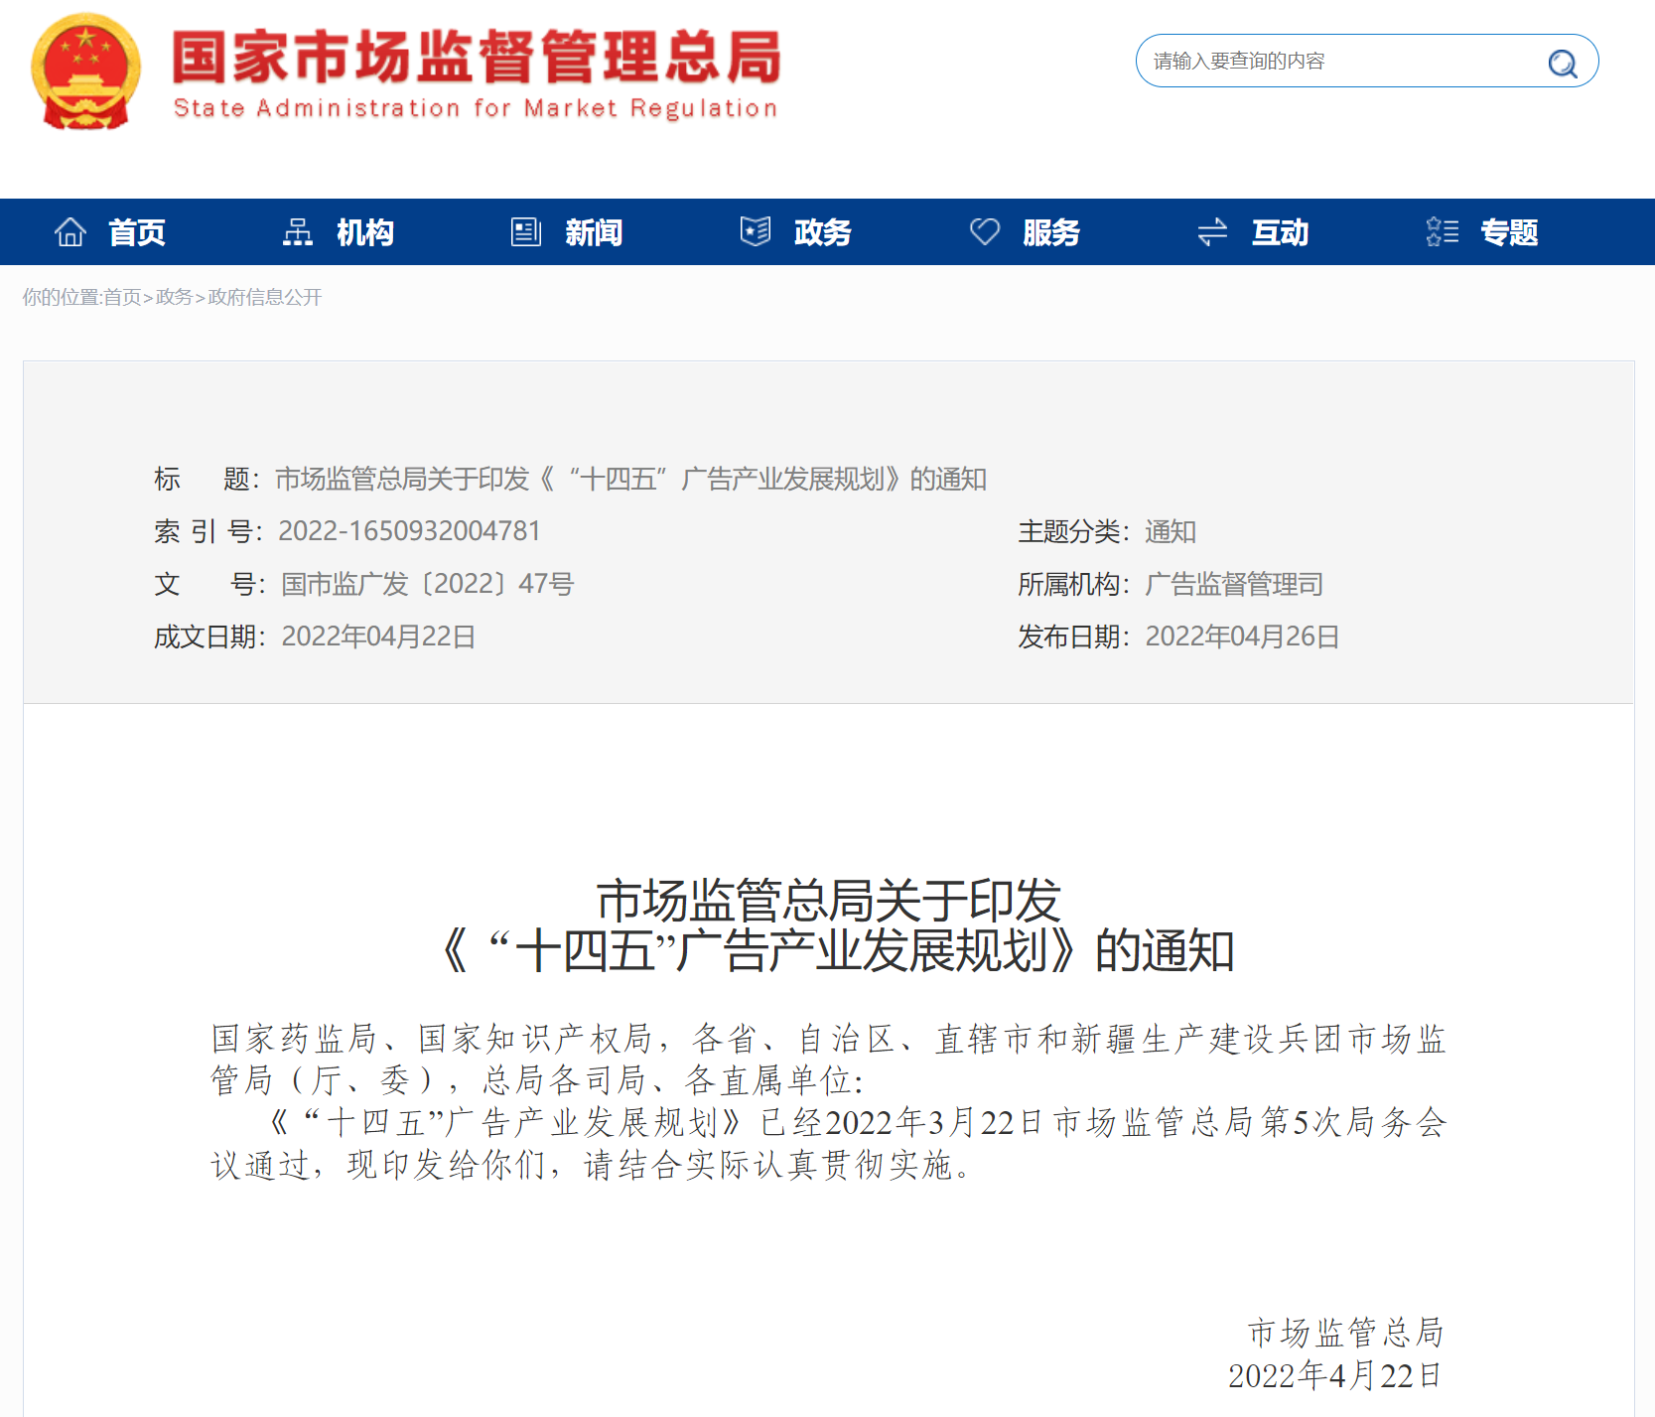Select the 政务 menu item
Image resolution: width=1655 pixels, height=1417 pixels.
click(823, 232)
